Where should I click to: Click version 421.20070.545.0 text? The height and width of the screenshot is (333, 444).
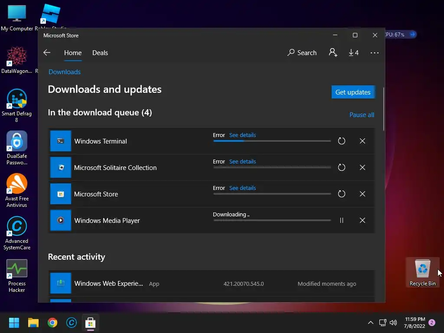[x=244, y=284]
